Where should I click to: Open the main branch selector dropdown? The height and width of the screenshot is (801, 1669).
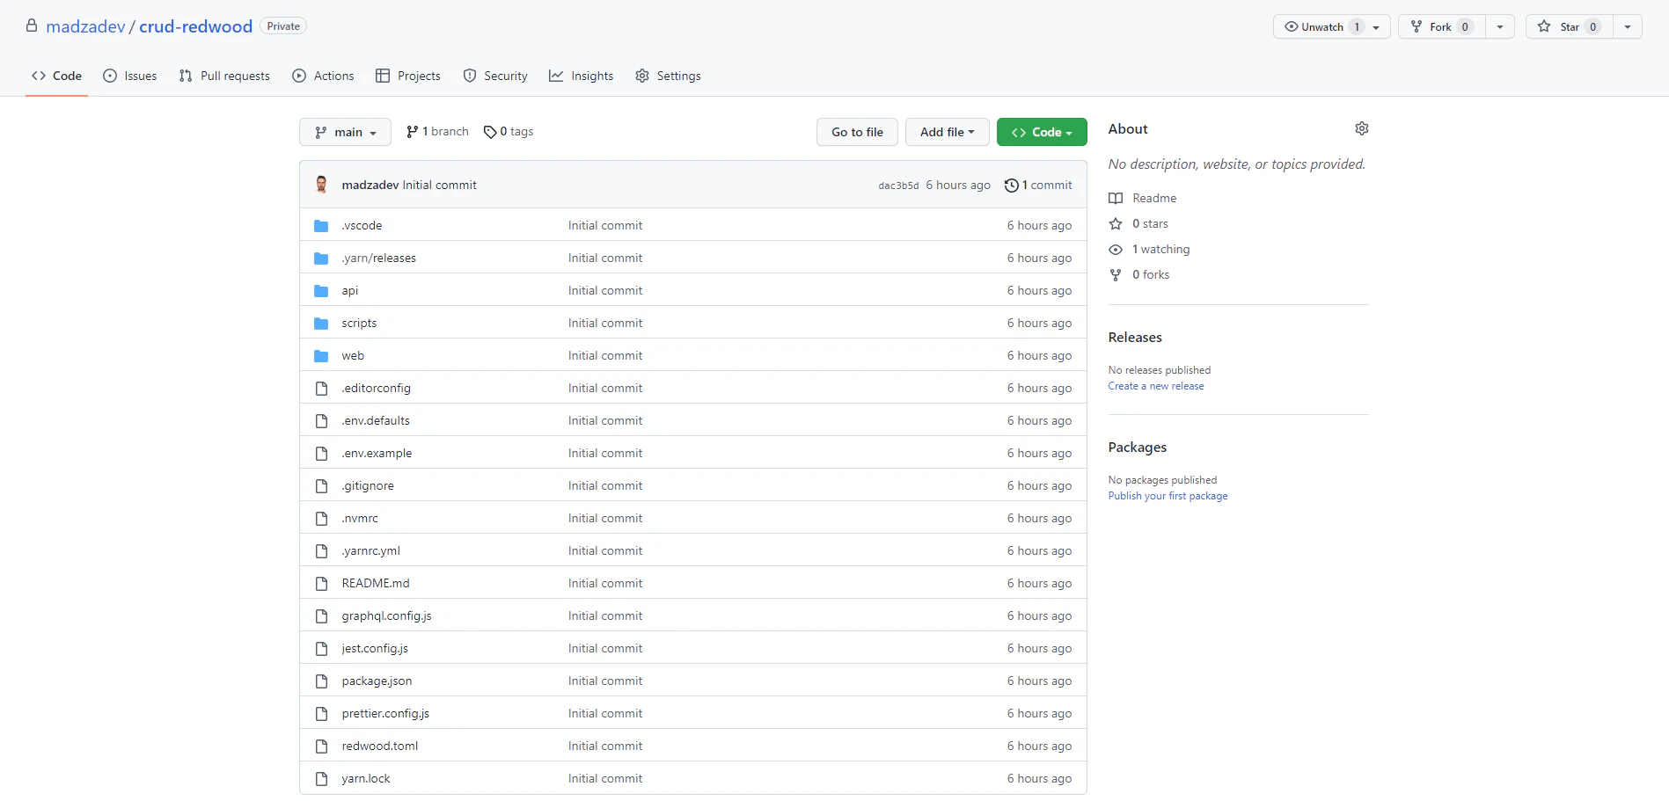click(x=345, y=131)
